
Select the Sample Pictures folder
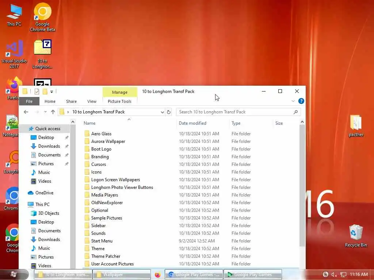point(106,218)
